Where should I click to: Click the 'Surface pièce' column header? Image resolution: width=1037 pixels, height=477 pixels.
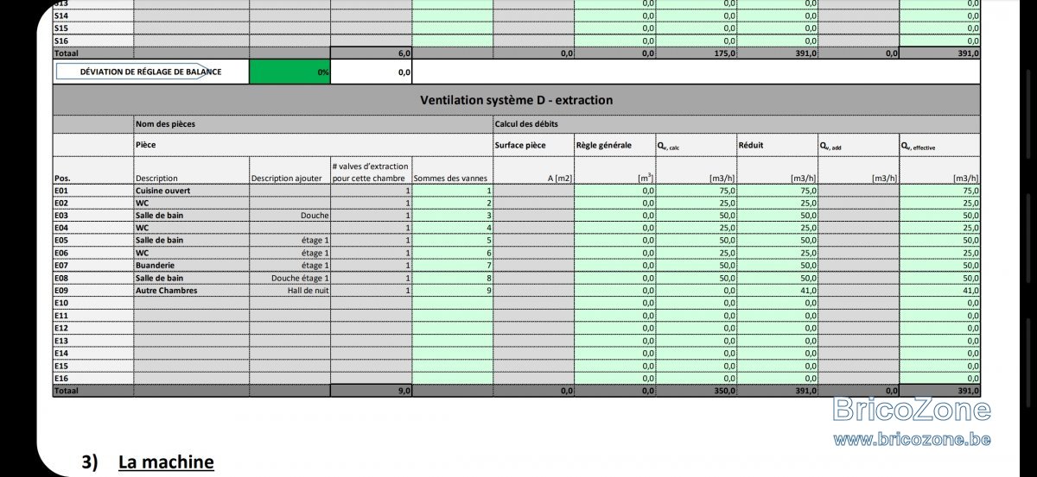pyautogui.click(x=520, y=145)
